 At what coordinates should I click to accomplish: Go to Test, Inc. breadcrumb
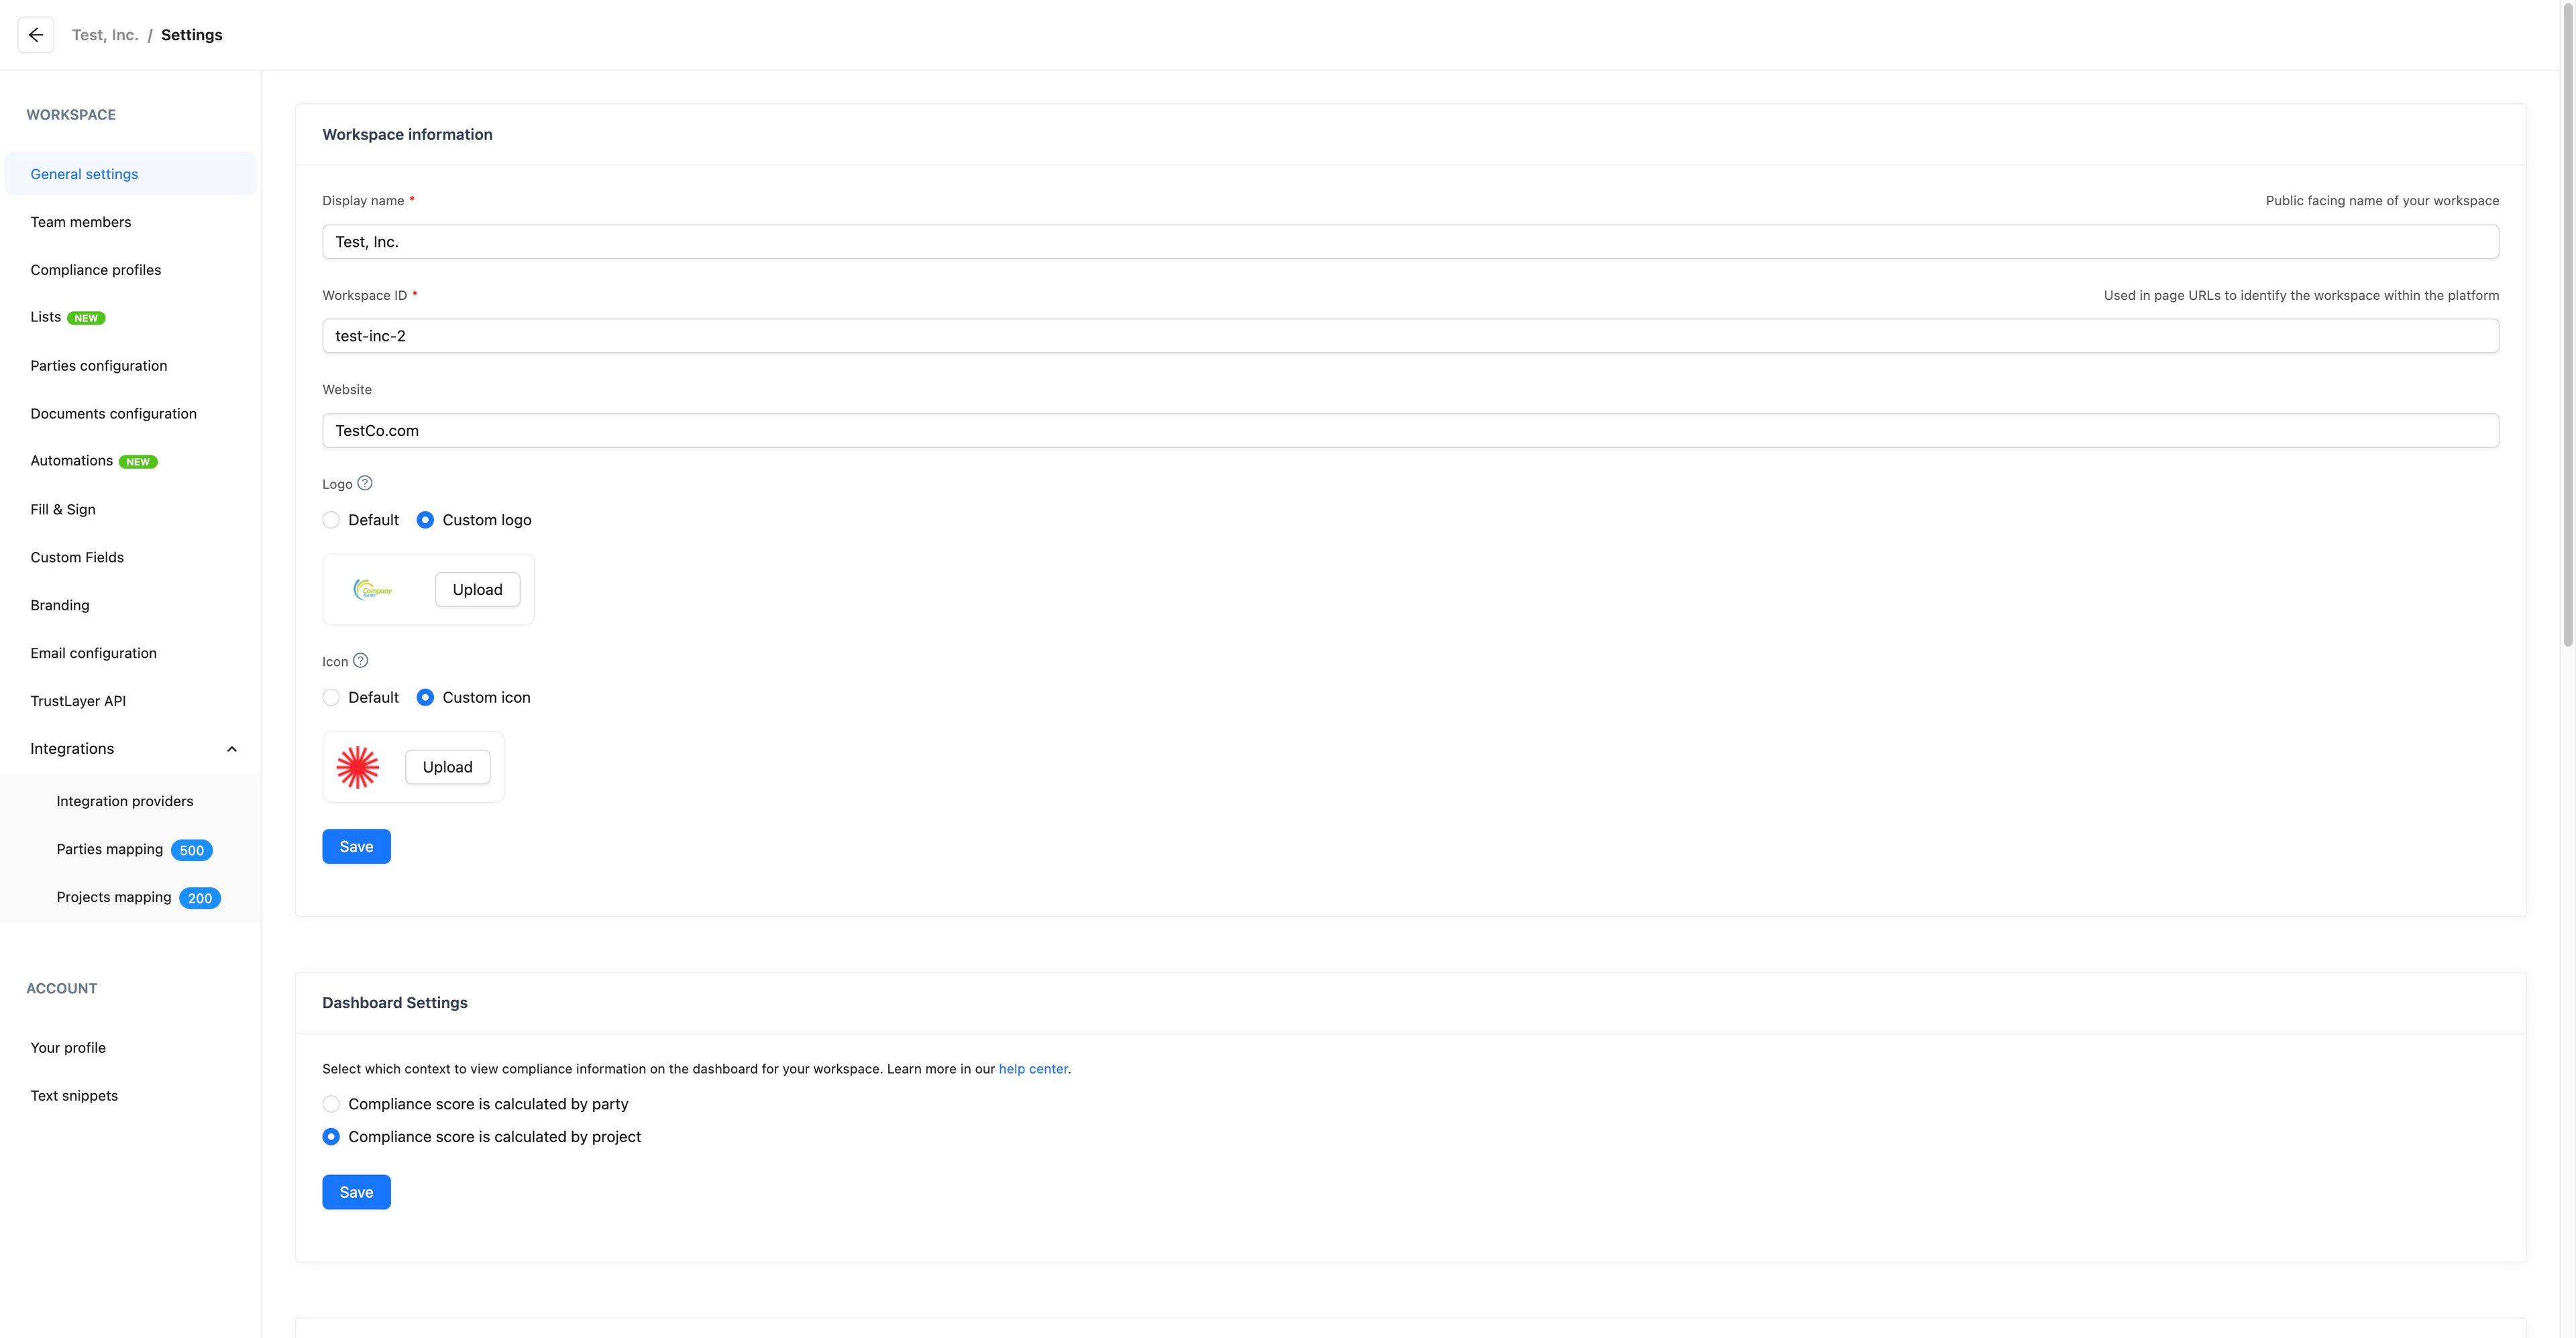105,35
